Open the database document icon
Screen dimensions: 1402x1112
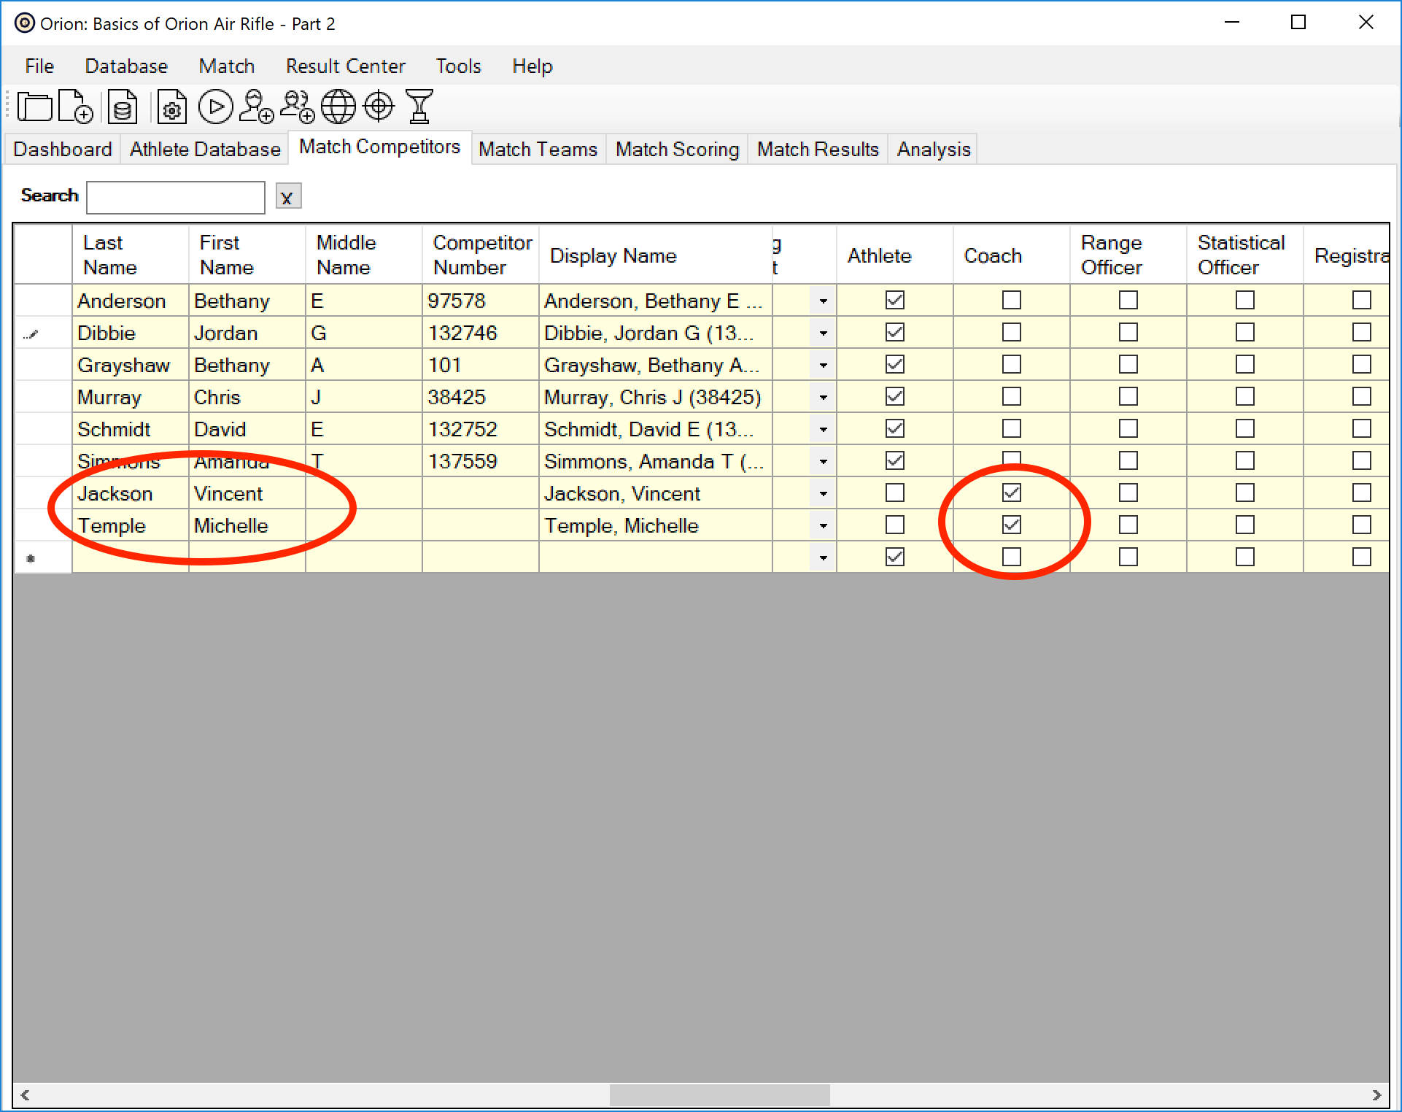(x=122, y=107)
